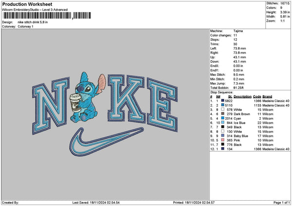This screenshot has height=206, width=292.
Task: Click the Total Bobbin value 81.25ft
Action: coord(238,88)
